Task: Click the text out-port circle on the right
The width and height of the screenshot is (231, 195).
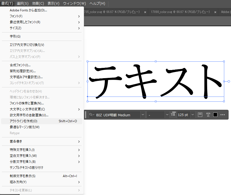Action: point(229,81)
